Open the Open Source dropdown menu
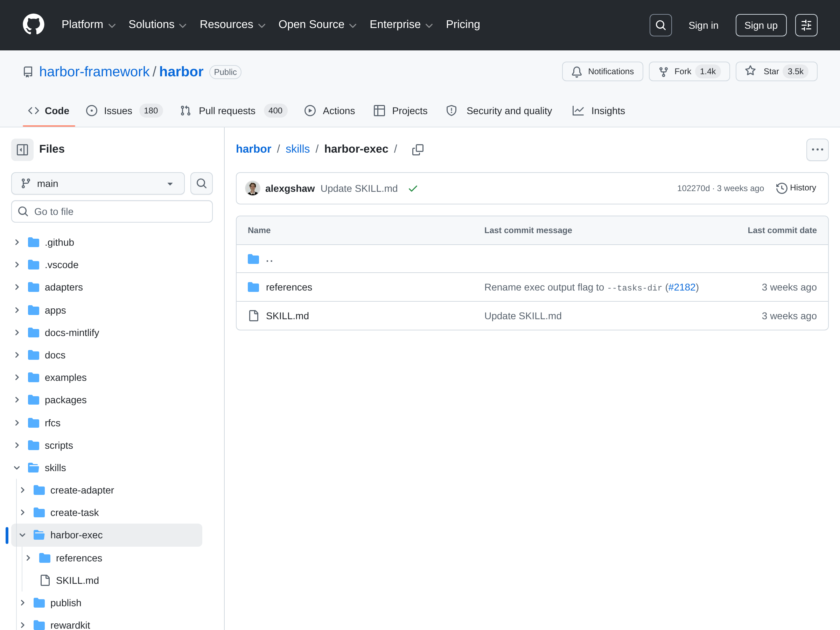840x630 pixels. [x=317, y=25]
